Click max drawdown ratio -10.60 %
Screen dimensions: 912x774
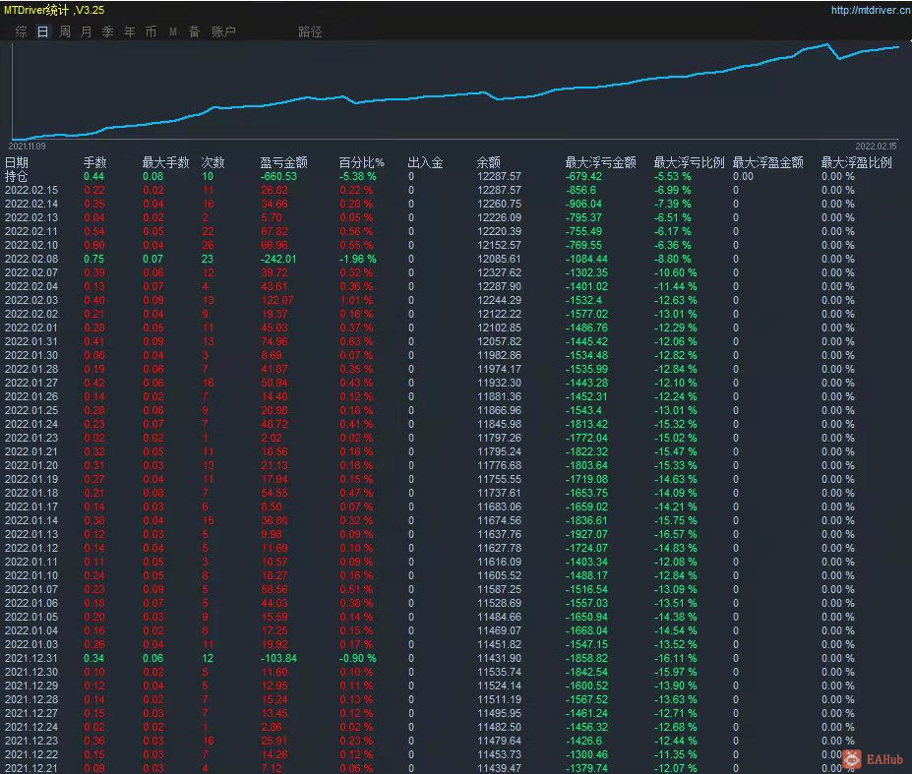pos(675,272)
